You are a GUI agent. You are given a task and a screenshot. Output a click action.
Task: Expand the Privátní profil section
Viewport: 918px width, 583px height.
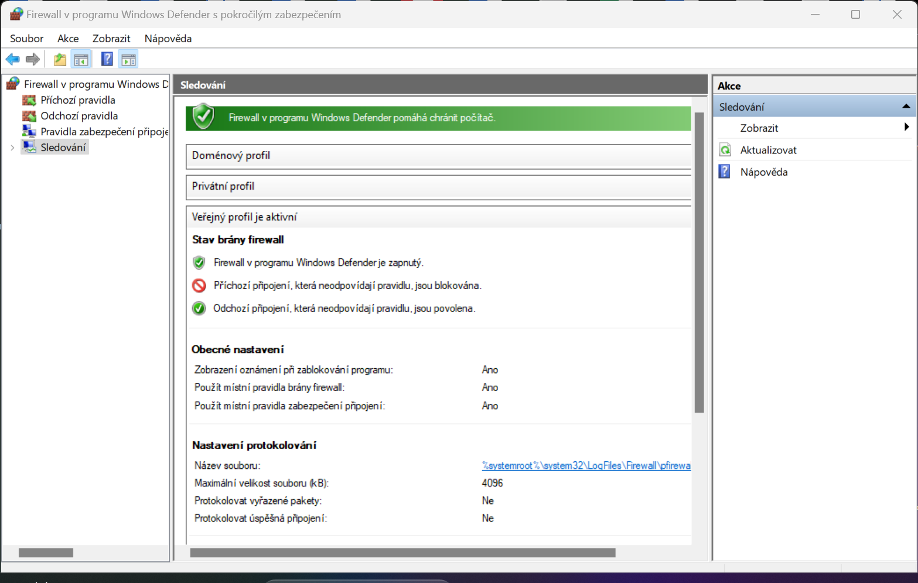(x=438, y=186)
